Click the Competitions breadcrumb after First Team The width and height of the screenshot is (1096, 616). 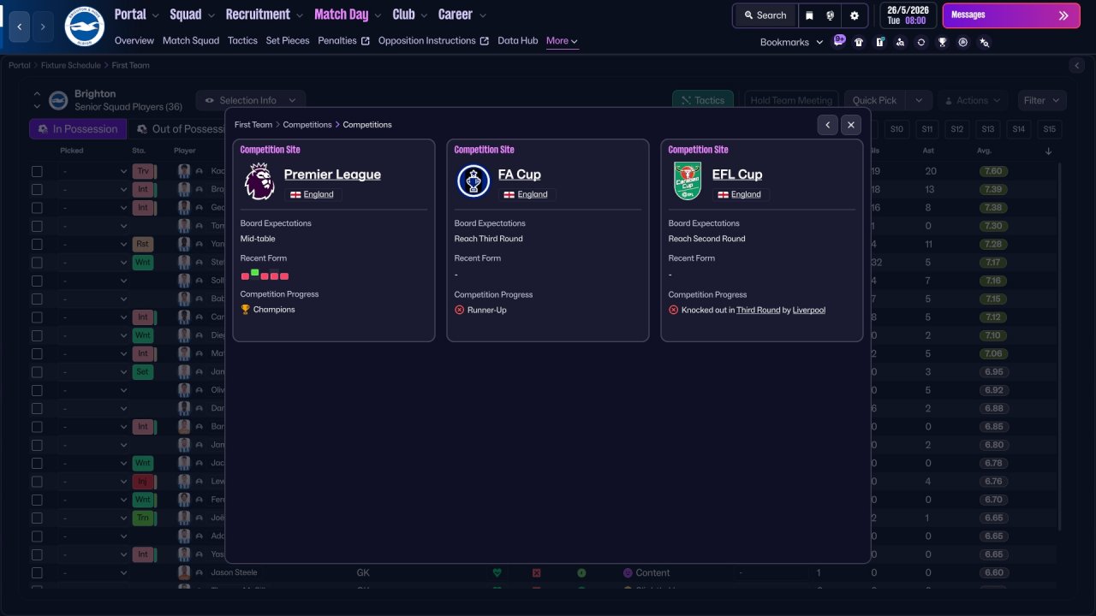307,125
